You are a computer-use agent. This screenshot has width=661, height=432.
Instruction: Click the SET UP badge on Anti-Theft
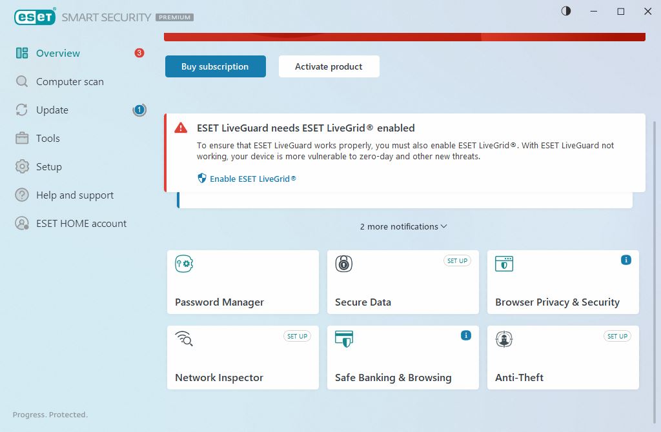pyautogui.click(x=618, y=336)
